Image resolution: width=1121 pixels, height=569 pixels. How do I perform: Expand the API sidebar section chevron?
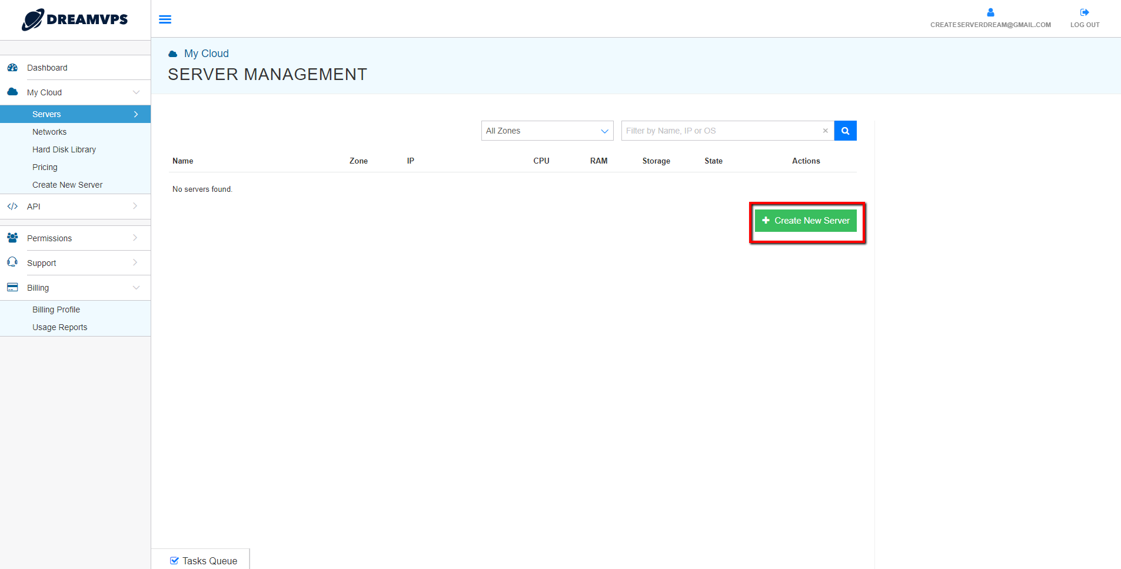click(135, 206)
